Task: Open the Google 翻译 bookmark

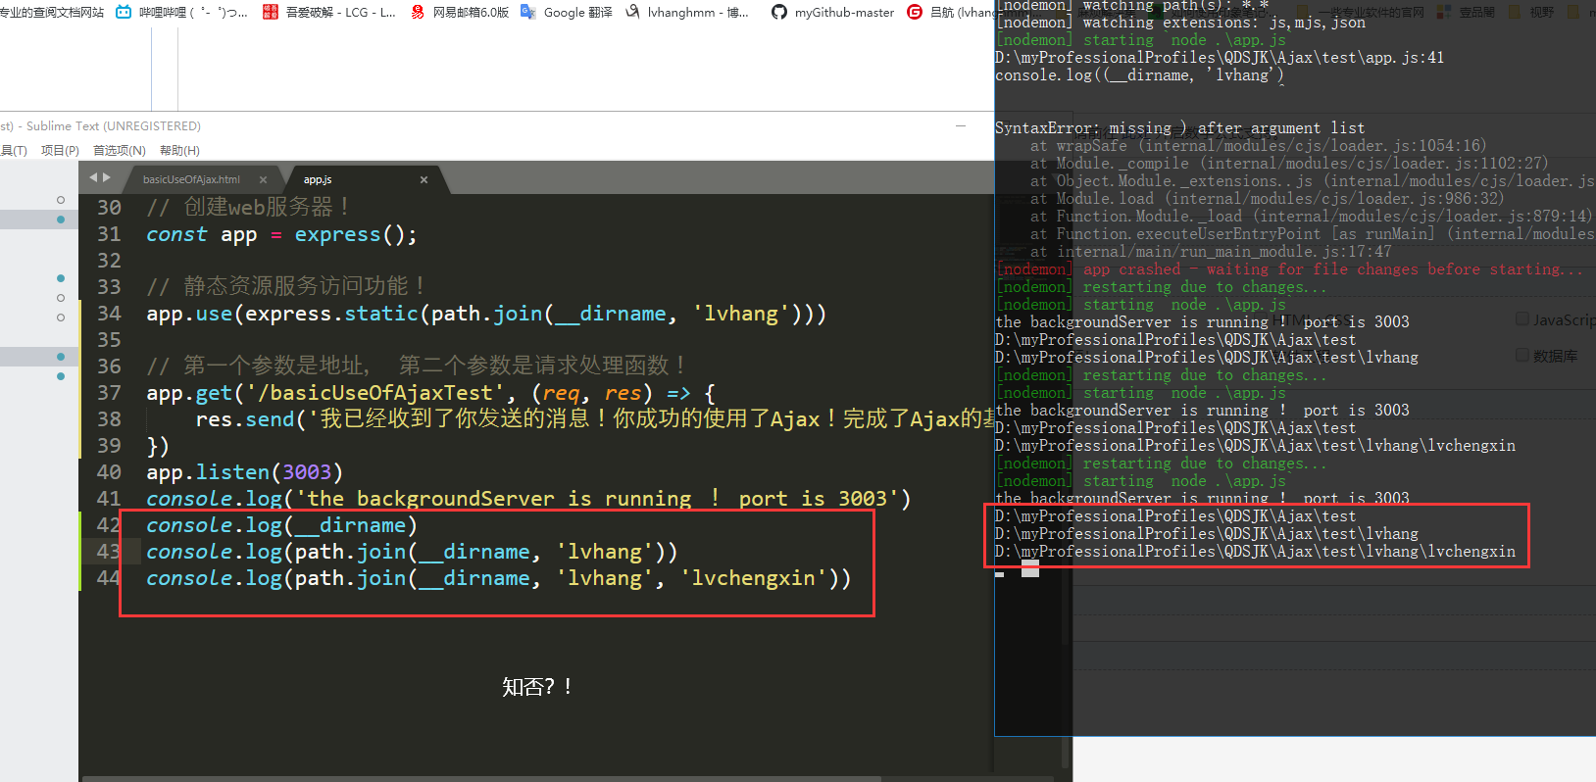Action: [567, 13]
